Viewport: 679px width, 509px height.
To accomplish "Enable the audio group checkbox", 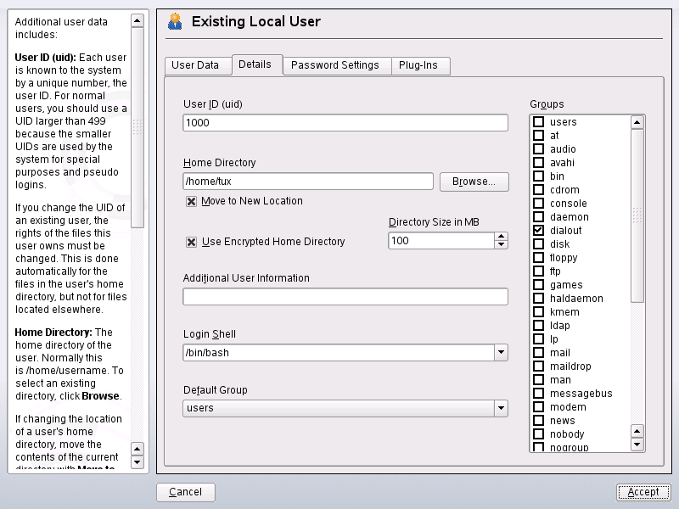I will click(538, 149).
